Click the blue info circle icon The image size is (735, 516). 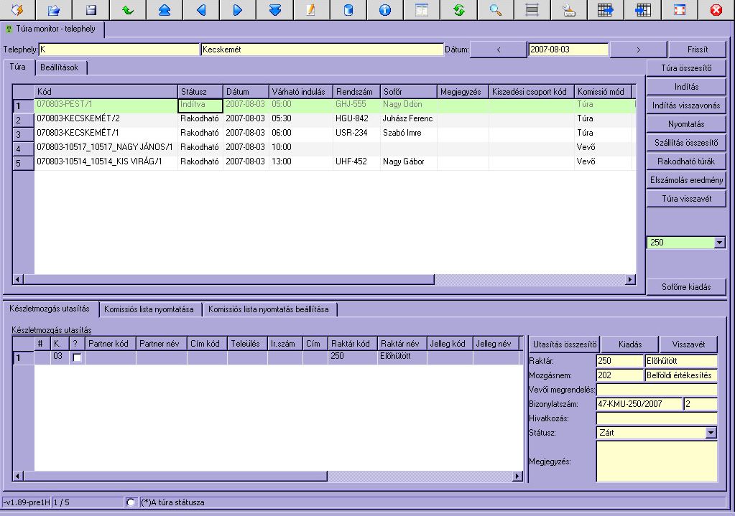coord(384,10)
